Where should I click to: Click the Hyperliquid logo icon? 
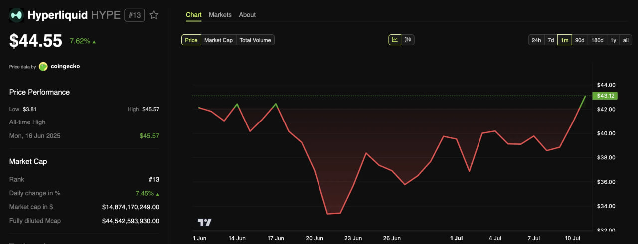(16, 15)
